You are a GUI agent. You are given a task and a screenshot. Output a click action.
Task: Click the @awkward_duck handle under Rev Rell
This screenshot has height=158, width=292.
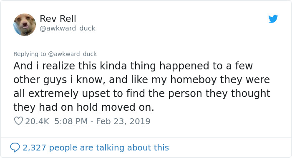tap(68, 28)
